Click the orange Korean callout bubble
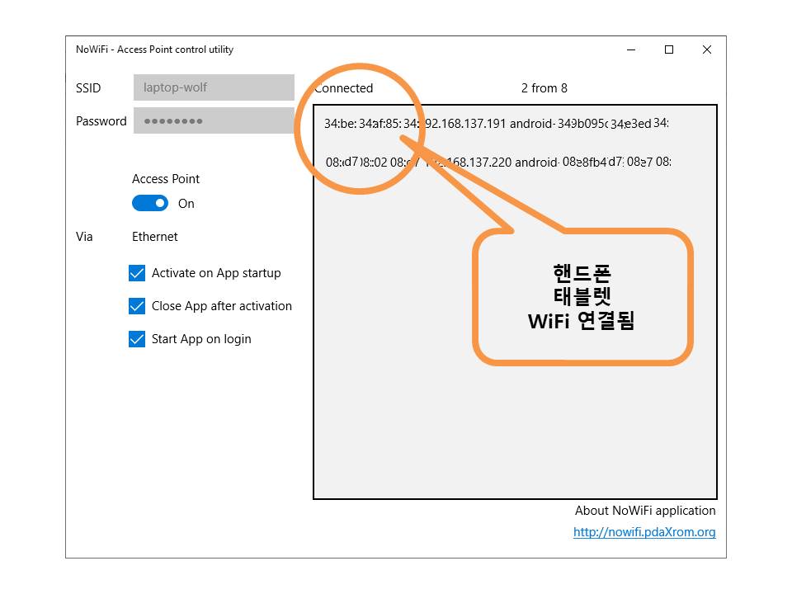 click(x=582, y=297)
